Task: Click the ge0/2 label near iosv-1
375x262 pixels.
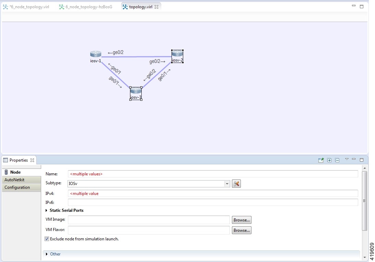Action: (x=116, y=53)
